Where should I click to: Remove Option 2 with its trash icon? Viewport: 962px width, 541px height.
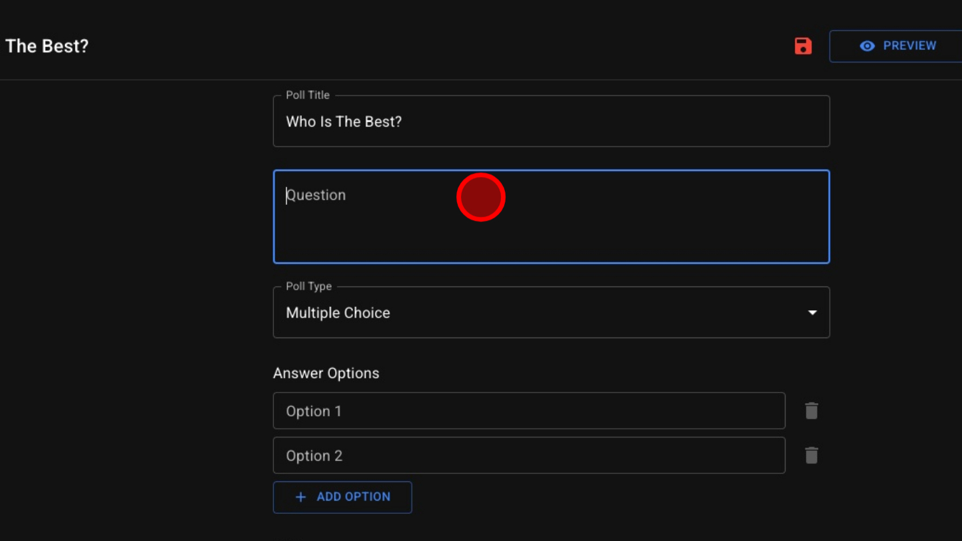[811, 455]
